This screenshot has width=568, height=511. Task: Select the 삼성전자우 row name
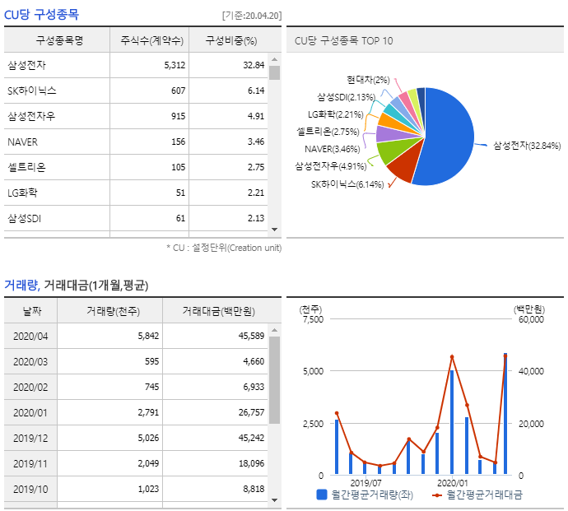point(31,116)
